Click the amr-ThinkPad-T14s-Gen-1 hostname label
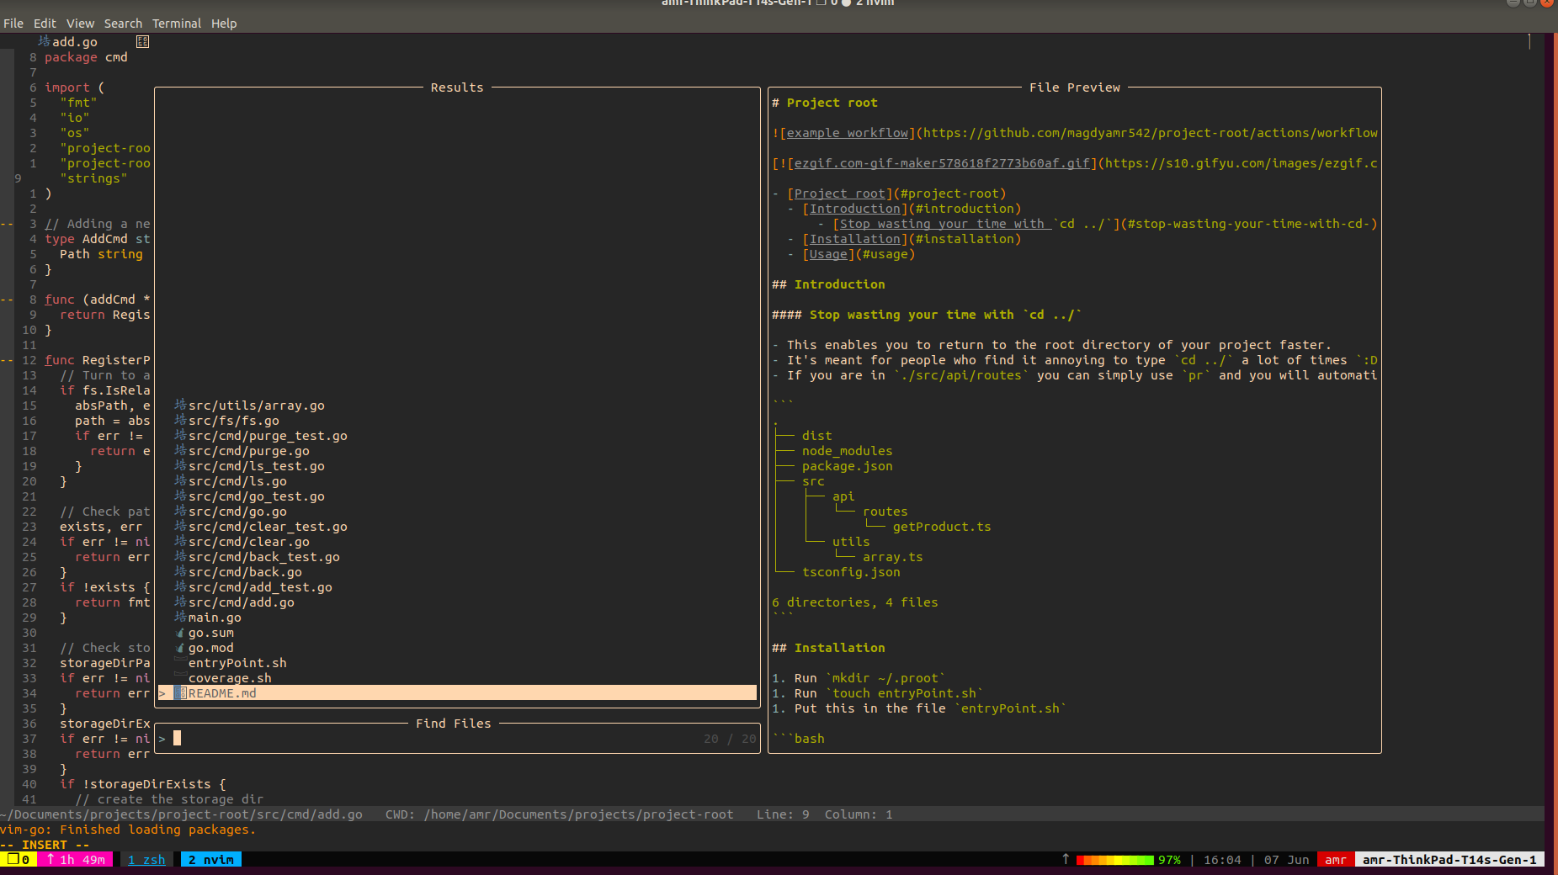 coord(1449,860)
